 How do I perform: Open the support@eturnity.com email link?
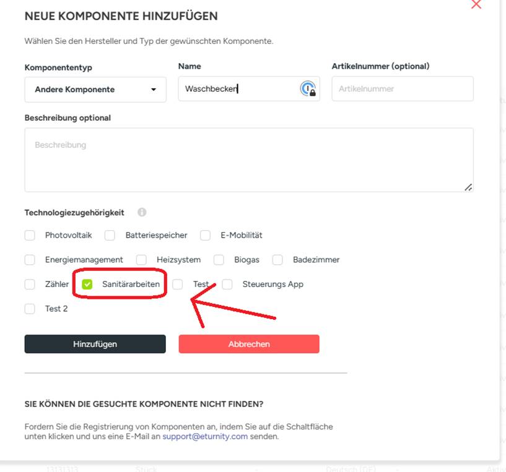click(x=205, y=436)
